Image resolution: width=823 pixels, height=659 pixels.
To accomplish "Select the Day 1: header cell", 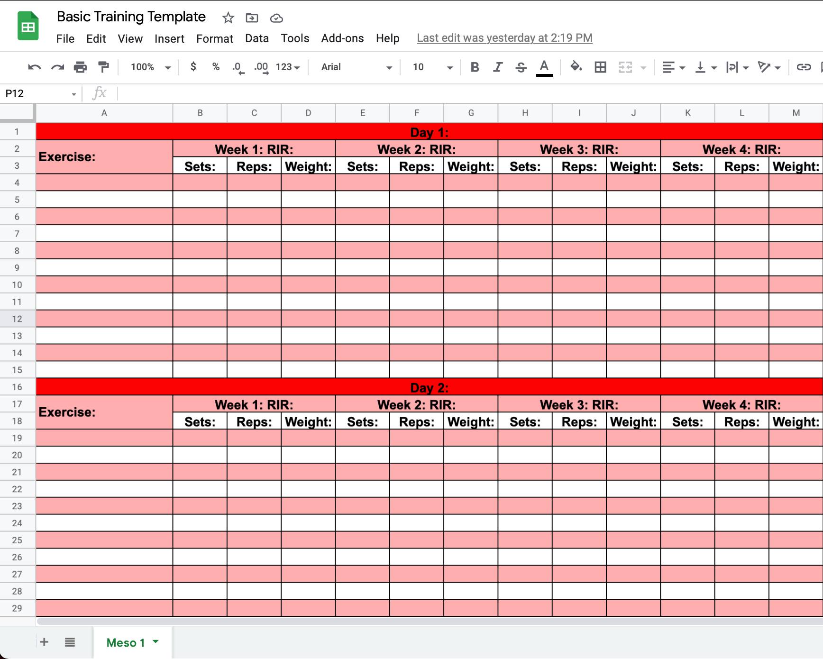I will [x=430, y=132].
